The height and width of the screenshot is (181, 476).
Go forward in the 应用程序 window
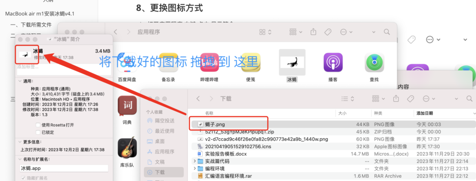point(129,32)
